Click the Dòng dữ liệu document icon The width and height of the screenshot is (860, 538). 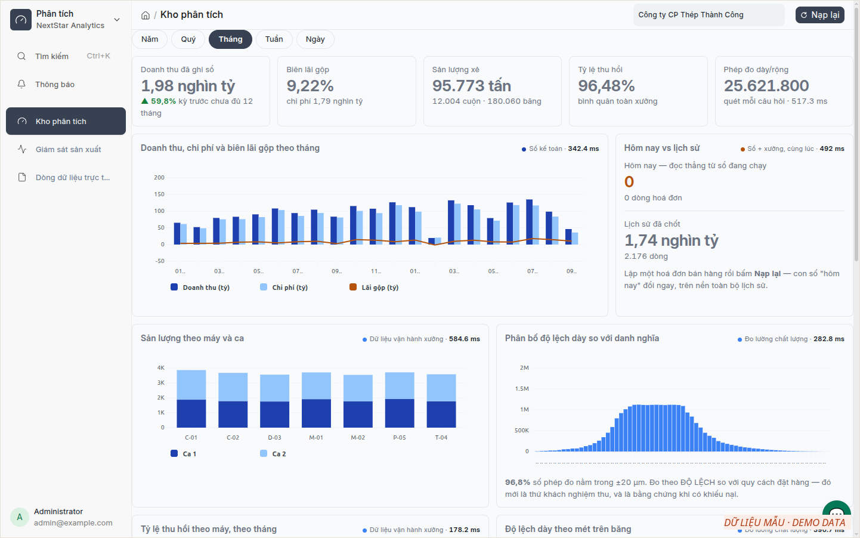(x=22, y=177)
